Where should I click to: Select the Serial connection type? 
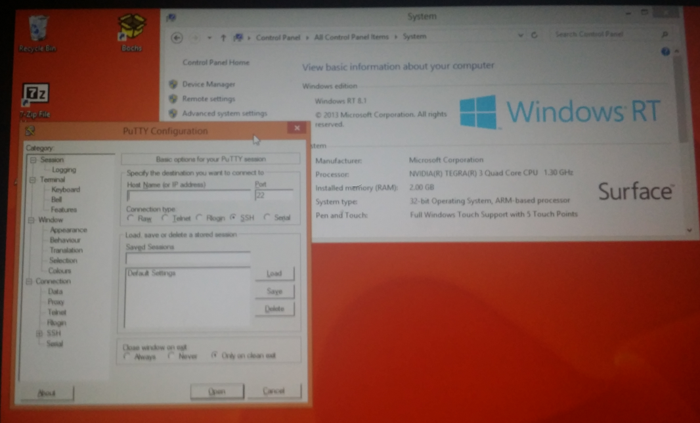267,218
